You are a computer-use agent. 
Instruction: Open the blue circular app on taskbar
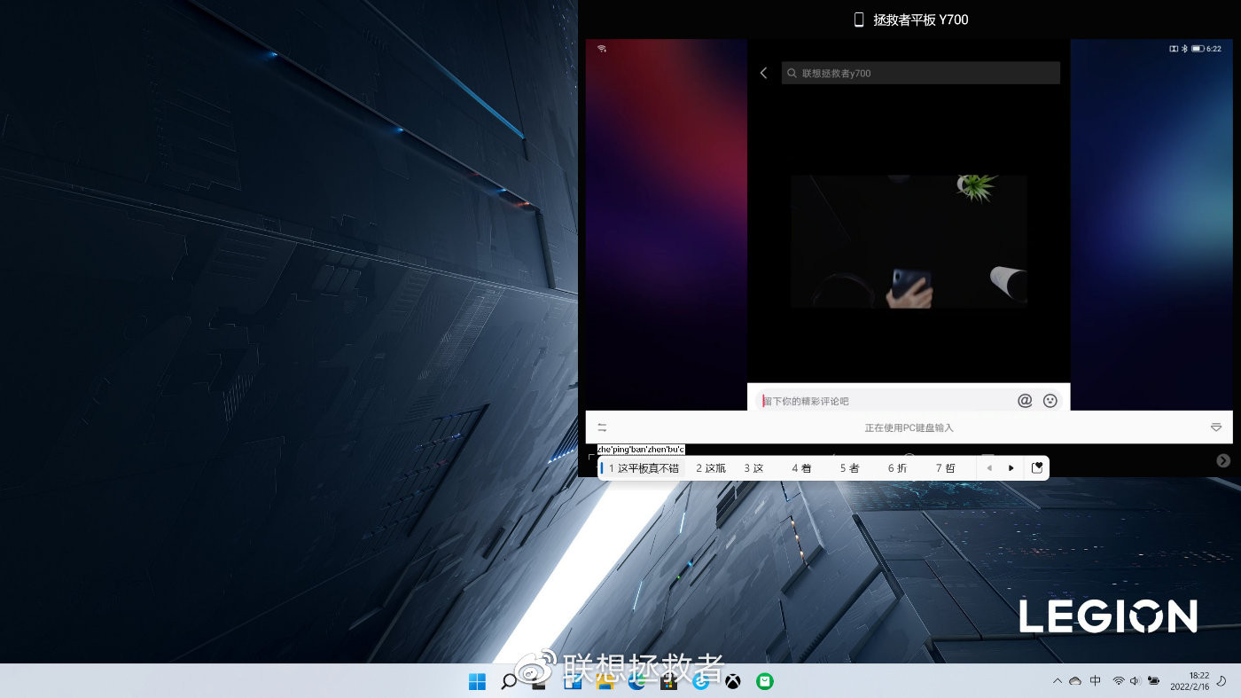(700, 681)
